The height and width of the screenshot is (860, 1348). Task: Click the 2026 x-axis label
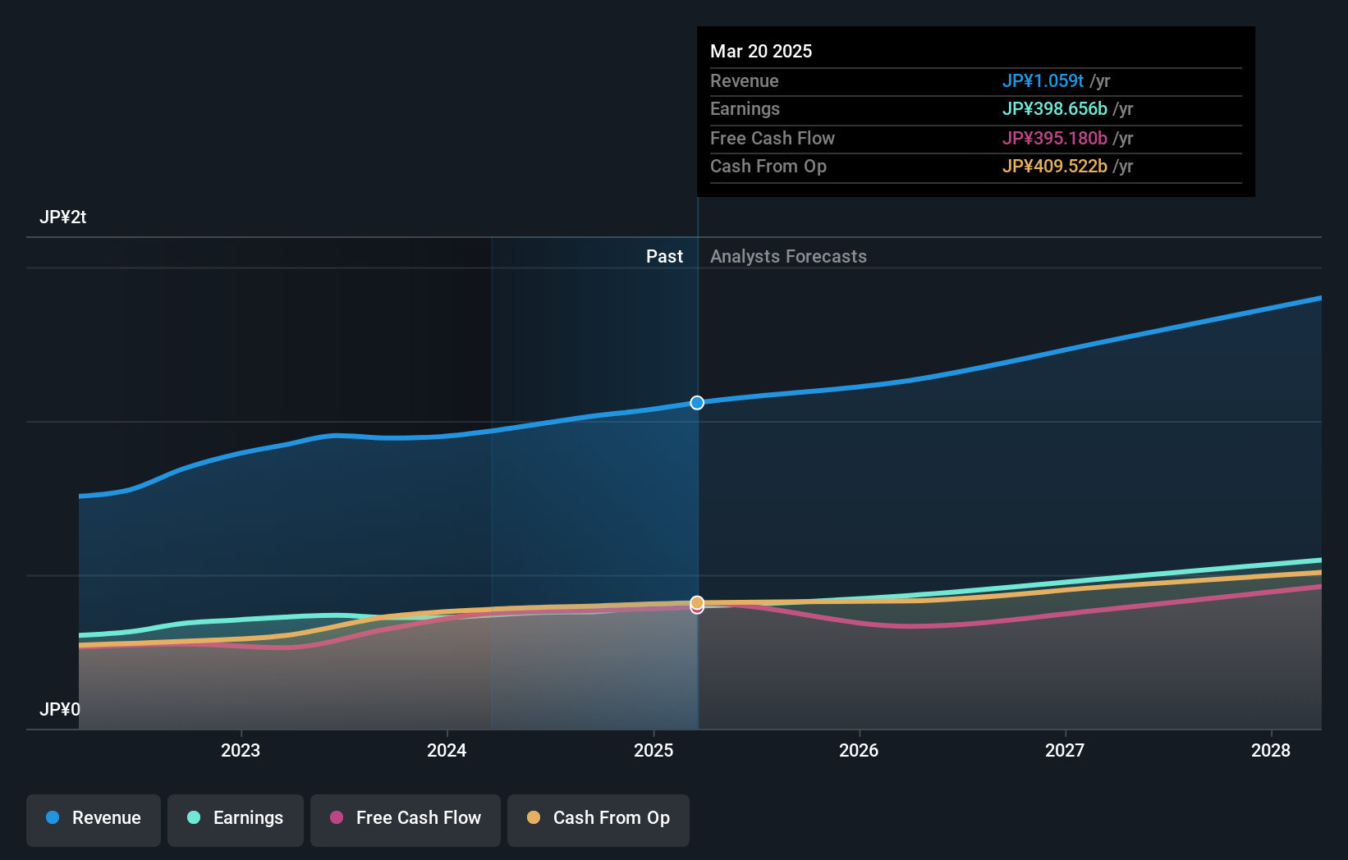click(859, 750)
